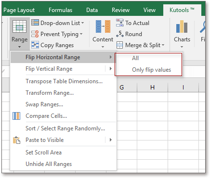Image resolution: width=210 pixels, height=178 pixels.
Task: Click the Paste to Visible clipboard icon
Action: tap(16, 140)
